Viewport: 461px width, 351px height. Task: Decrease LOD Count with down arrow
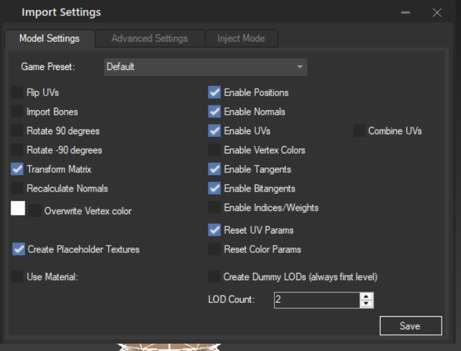pos(366,304)
